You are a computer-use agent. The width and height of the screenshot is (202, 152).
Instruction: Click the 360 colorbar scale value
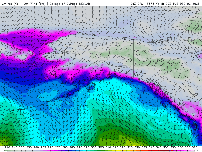click(180, 147)
